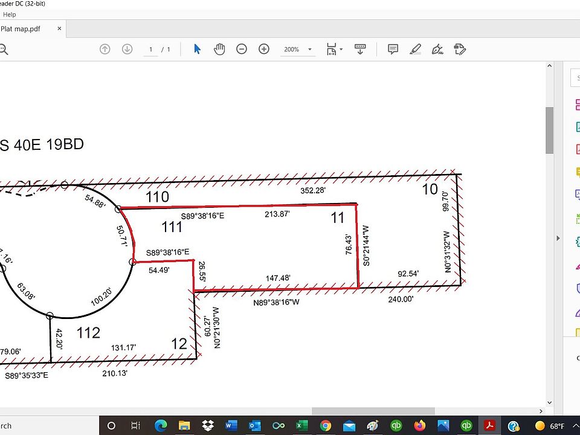Click horizontal scrollbar right arrow

(x=541, y=411)
